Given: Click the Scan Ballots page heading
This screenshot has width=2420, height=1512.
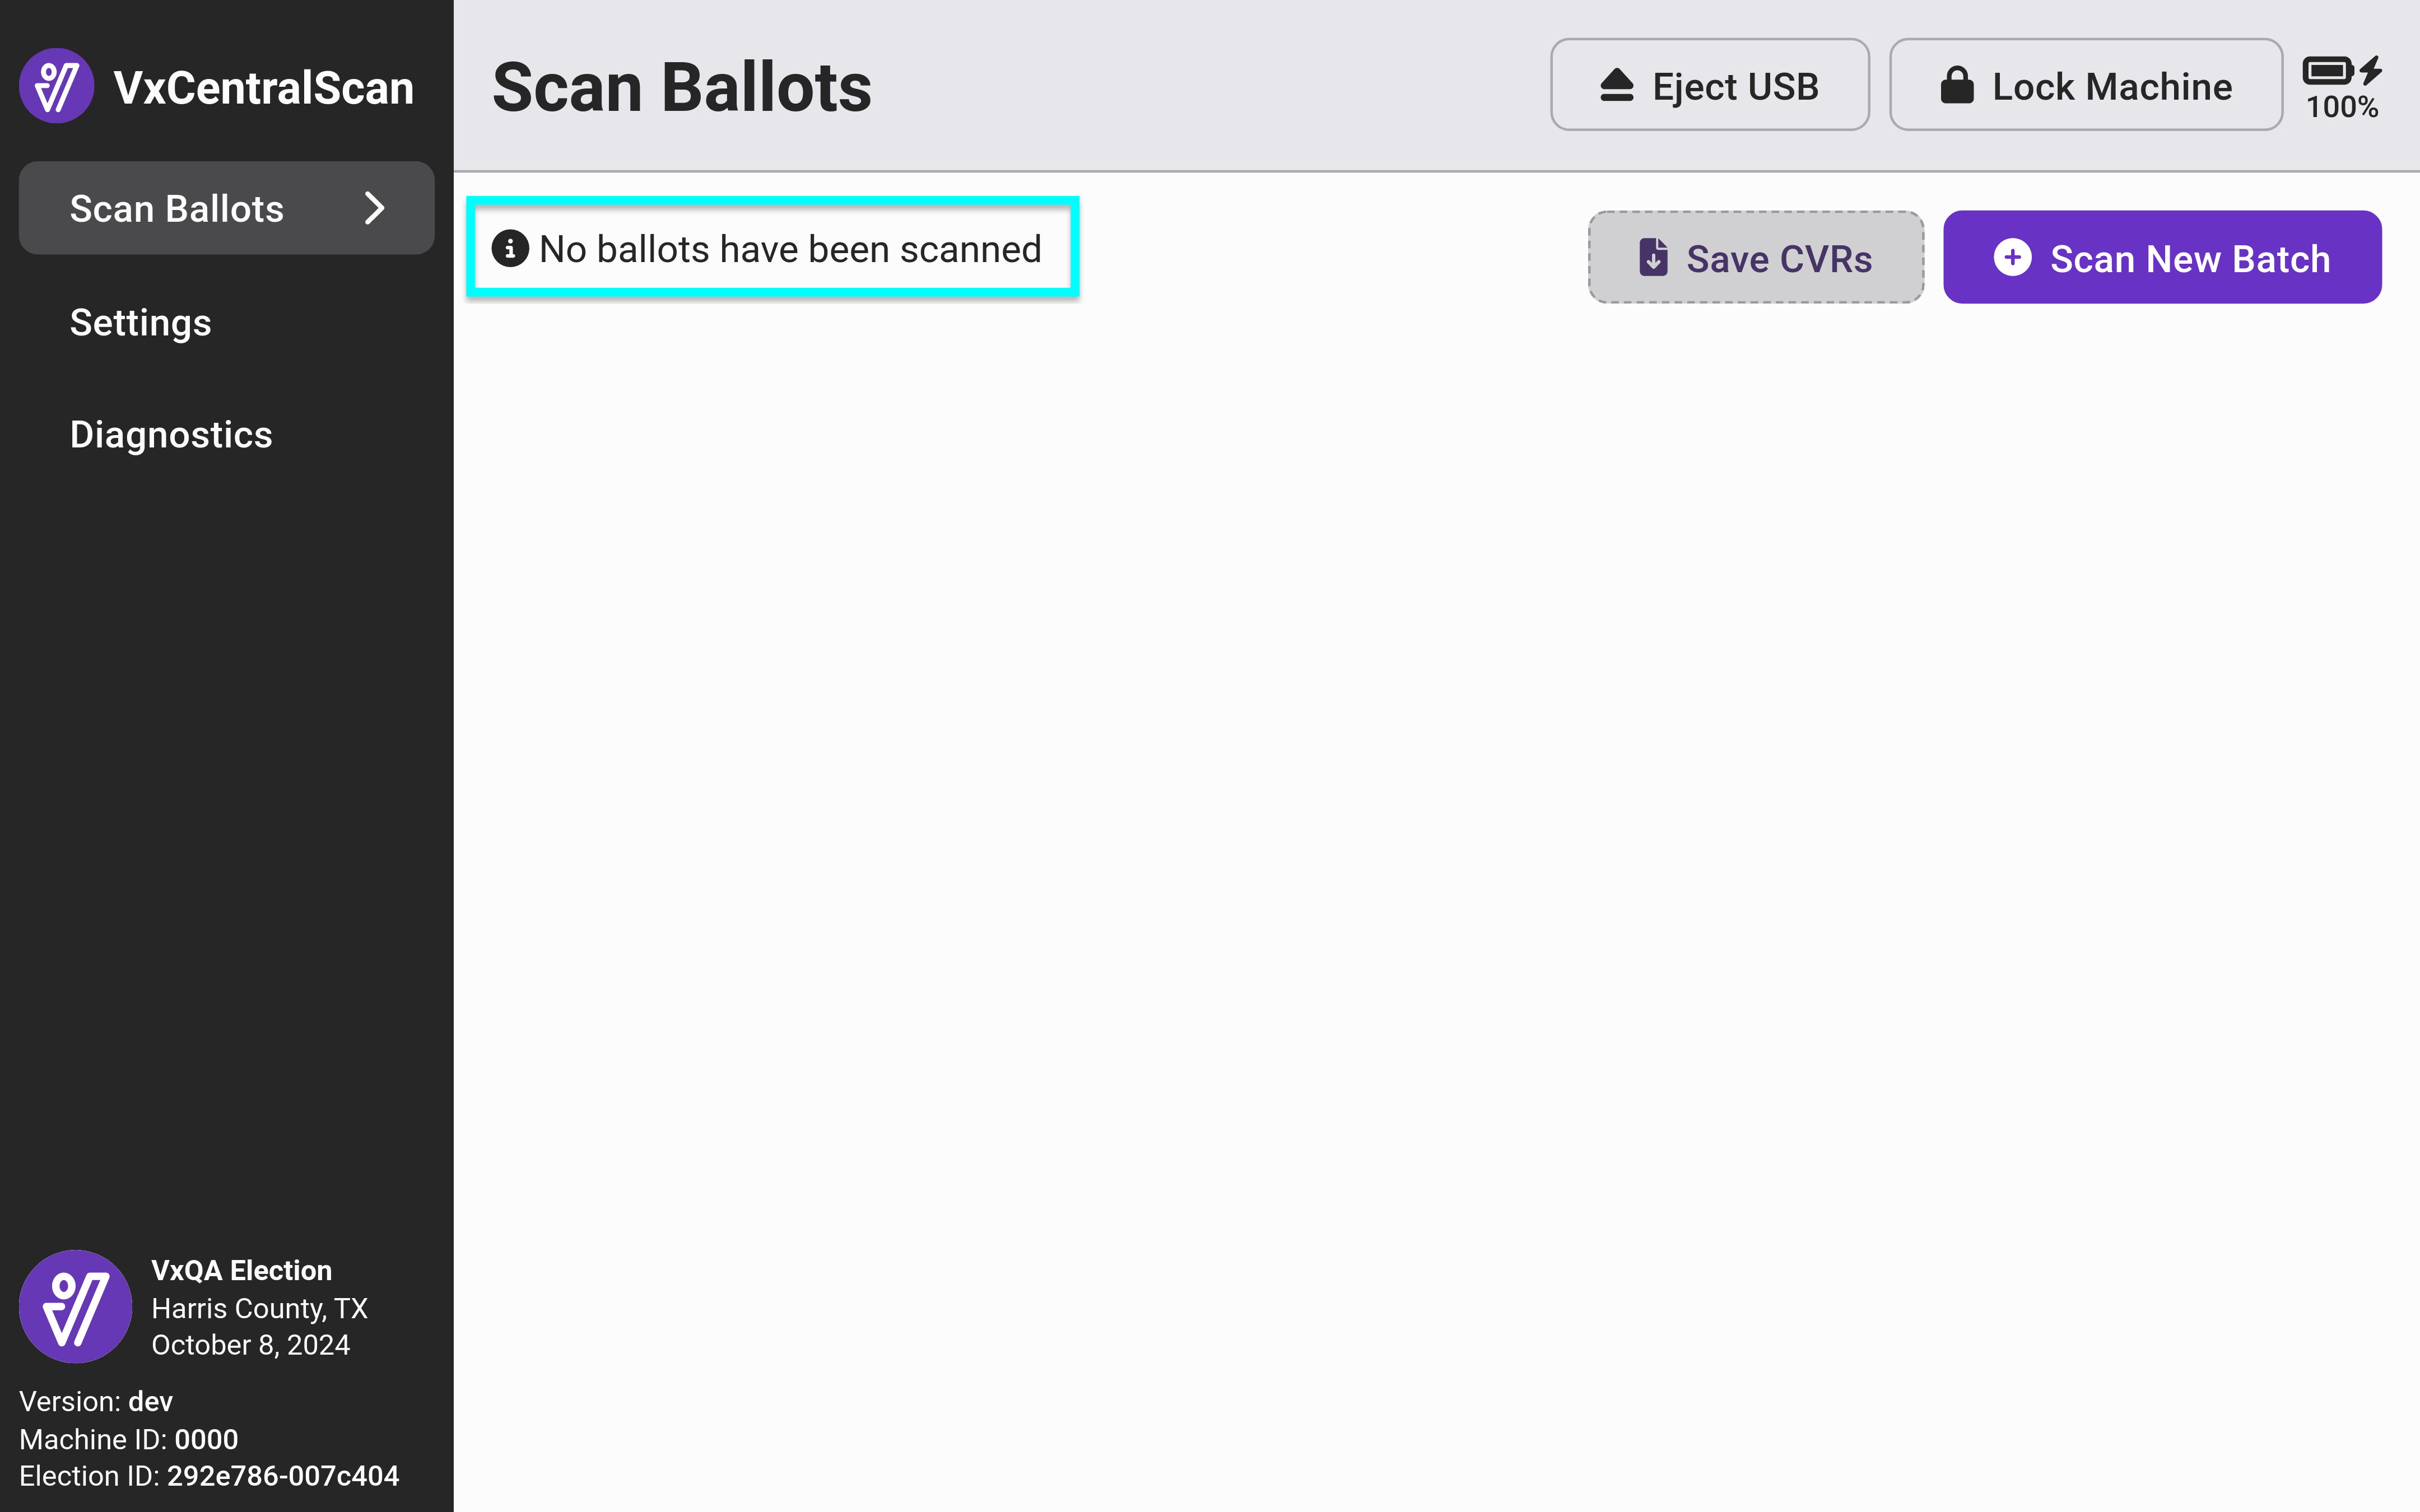Looking at the screenshot, I should point(682,87).
